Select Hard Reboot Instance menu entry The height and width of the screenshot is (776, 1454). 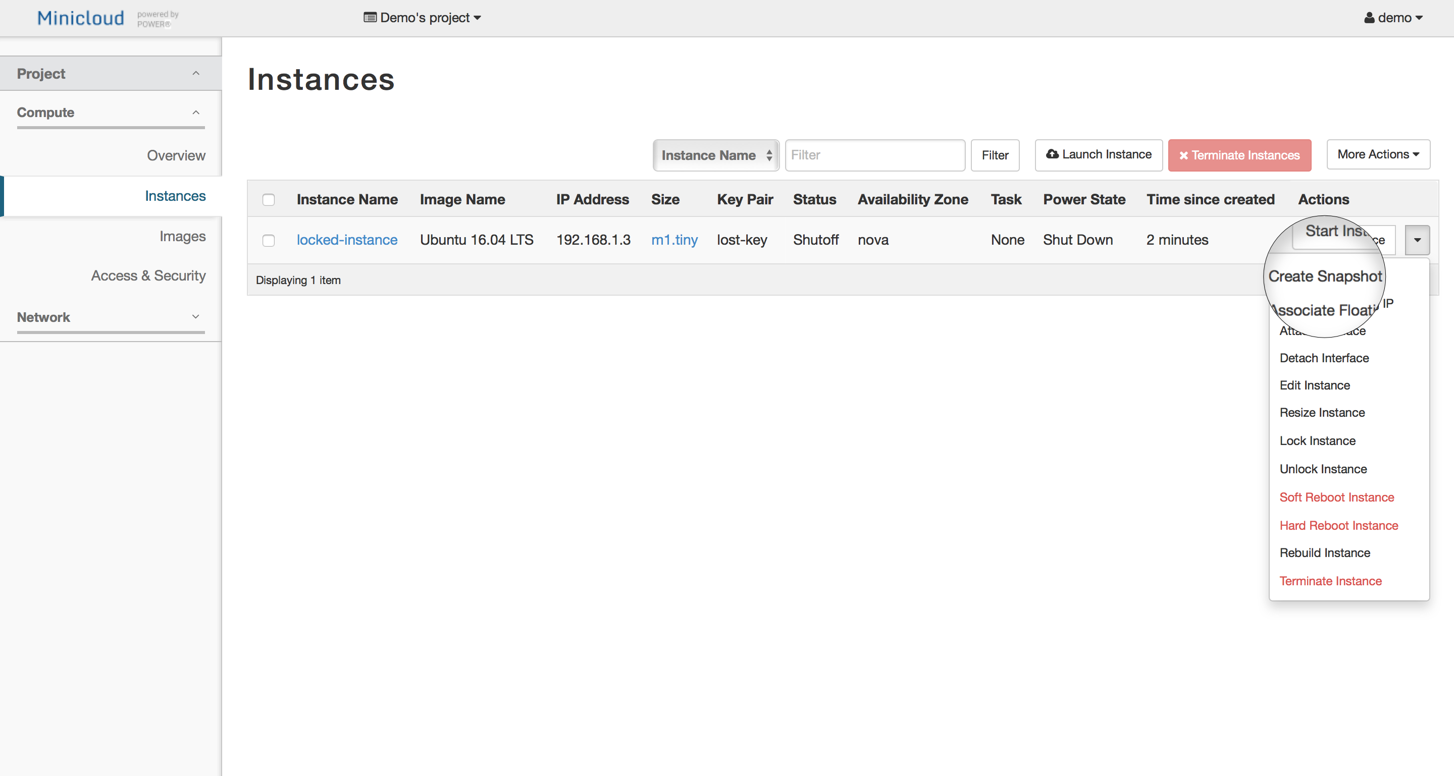pos(1338,525)
